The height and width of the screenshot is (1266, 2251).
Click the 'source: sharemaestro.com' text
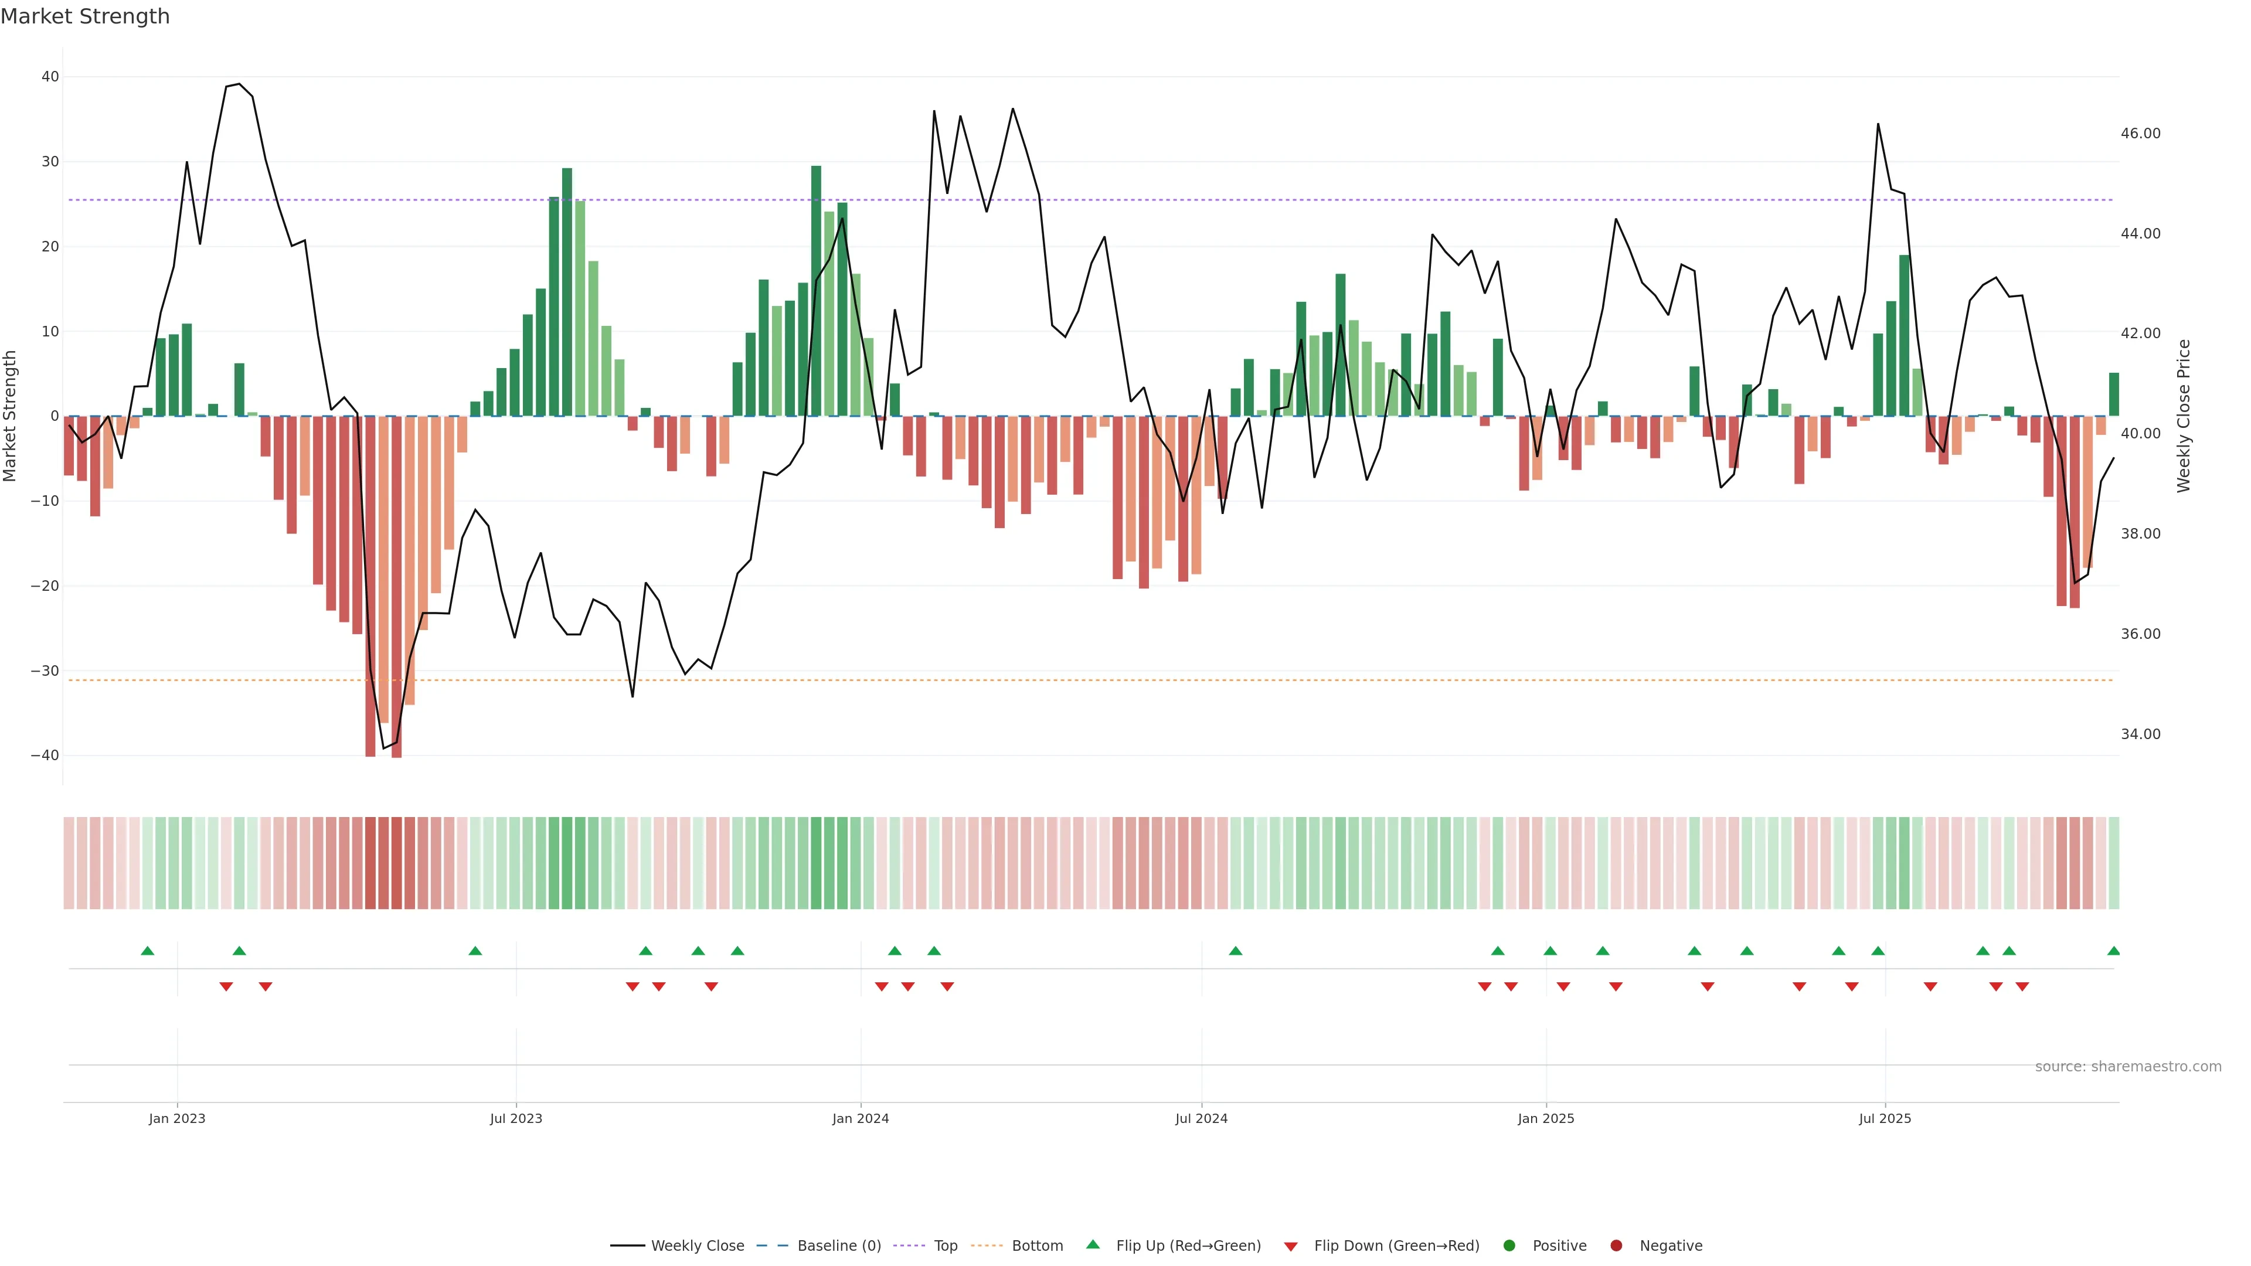2128,1067
